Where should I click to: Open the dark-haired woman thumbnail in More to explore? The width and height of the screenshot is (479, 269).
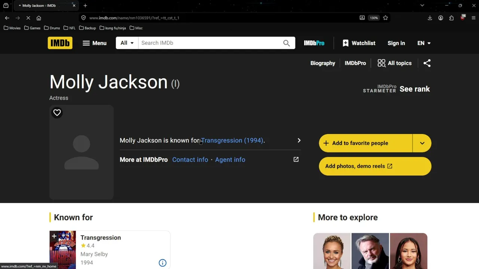(x=408, y=251)
